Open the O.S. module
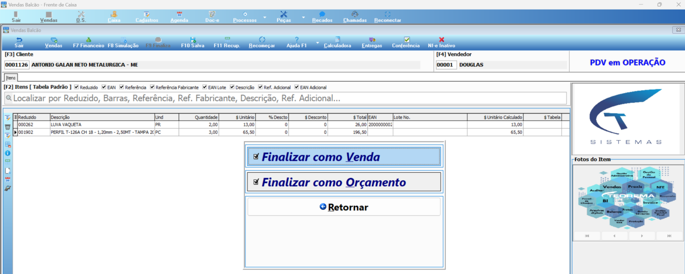The image size is (685, 274). (81, 17)
